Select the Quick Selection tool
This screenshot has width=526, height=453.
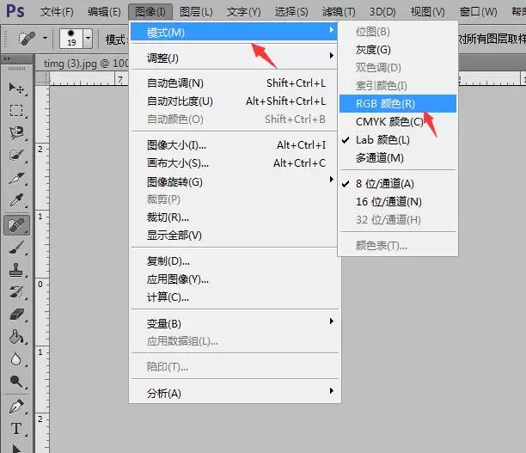[x=16, y=156]
